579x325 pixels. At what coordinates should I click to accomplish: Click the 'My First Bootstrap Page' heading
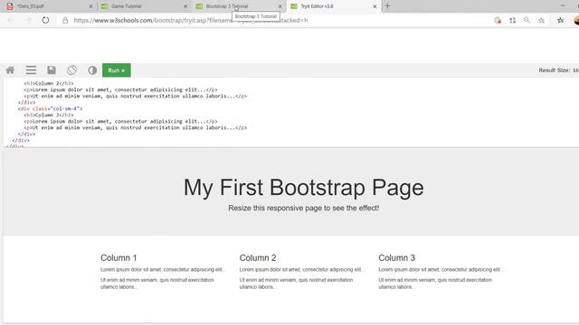click(304, 188)
